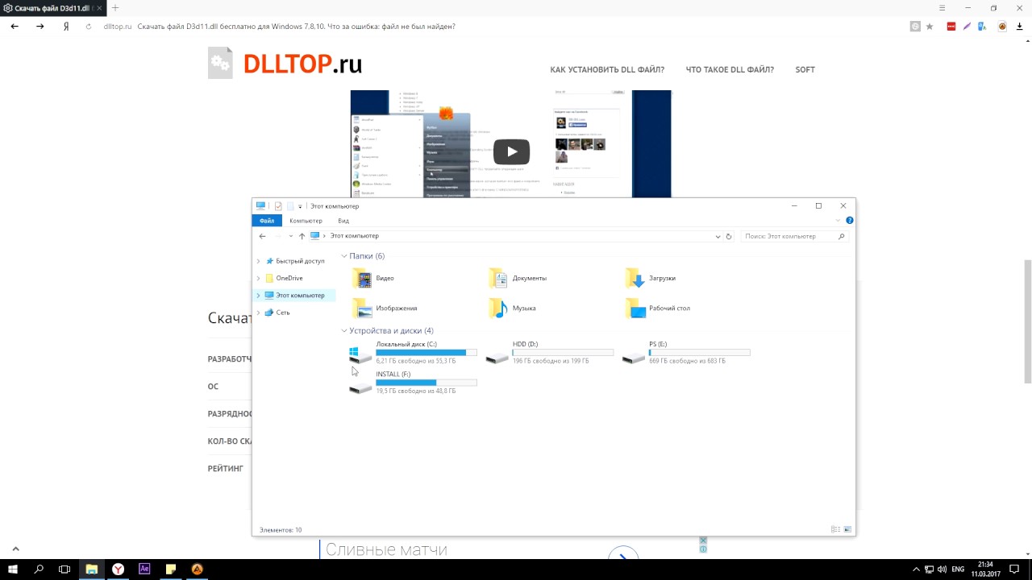Expand Быстрый доступ tree node

coord(259,261)
